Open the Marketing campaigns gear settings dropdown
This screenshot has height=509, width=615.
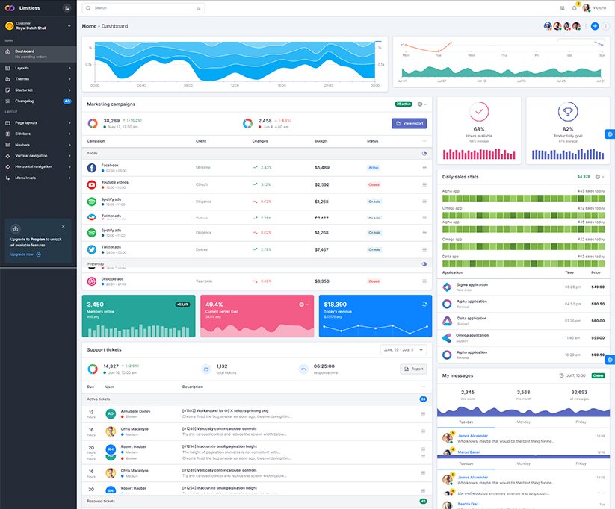tap(422, 104)
